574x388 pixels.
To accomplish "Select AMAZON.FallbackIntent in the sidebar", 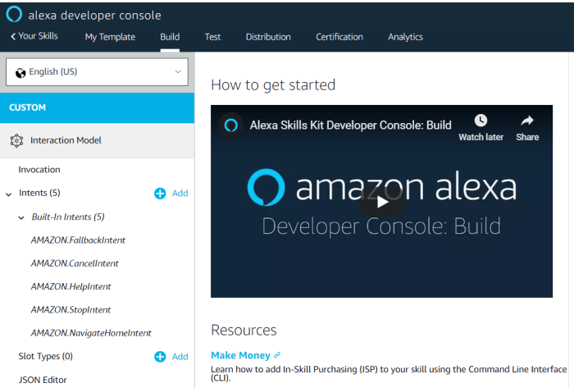I will 78,240.
